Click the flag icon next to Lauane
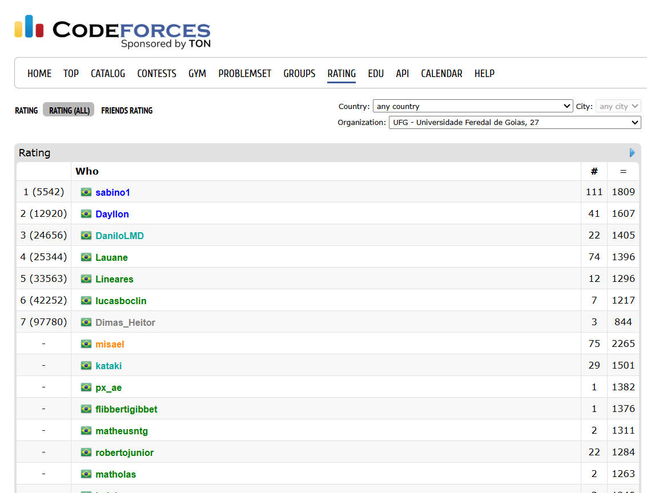 click(86, 257)
